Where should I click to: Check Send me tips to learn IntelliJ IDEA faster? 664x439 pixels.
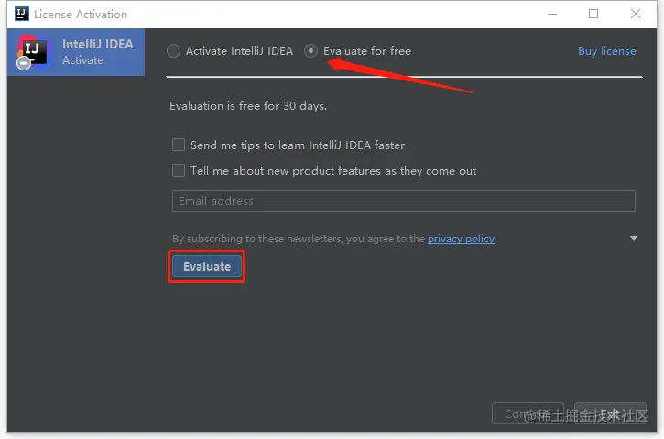pyautogui.click(x=179, y=145)
